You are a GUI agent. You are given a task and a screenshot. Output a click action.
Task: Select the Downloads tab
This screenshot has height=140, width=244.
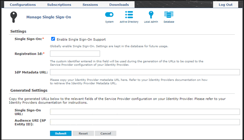coord(119,5)
